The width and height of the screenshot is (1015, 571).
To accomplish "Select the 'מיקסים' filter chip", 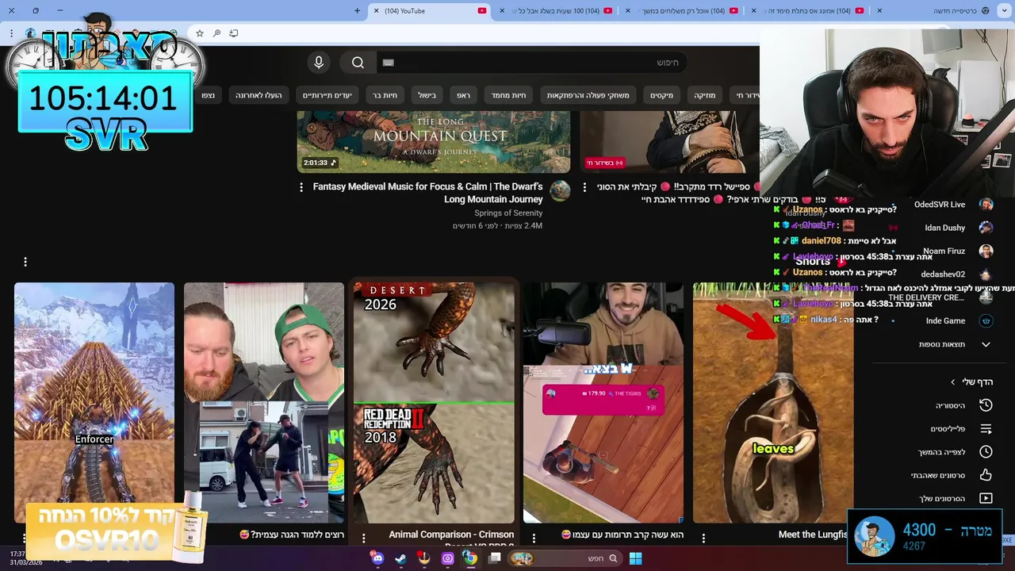I will (661, 95).
